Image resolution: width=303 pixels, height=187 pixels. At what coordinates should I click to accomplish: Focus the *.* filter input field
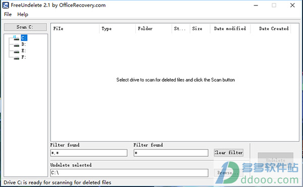click(89, 153)
